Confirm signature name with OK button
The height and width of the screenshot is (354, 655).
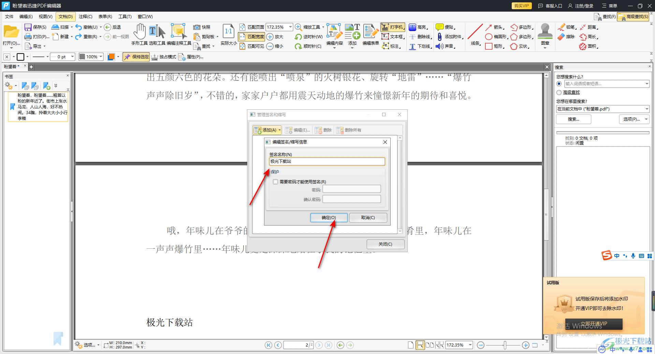329,218
